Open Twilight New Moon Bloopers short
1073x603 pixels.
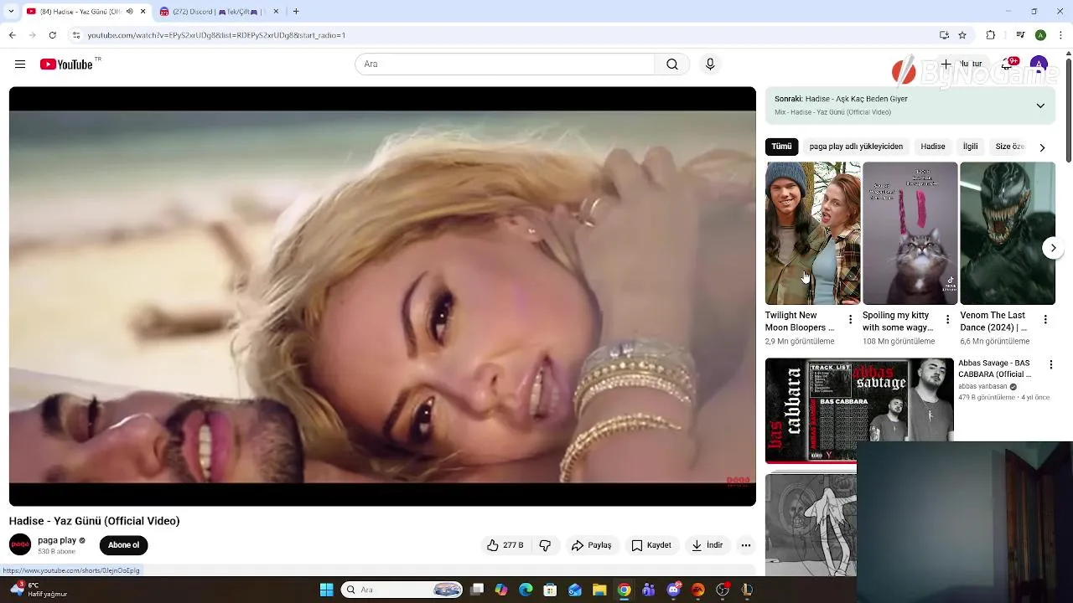812,234
